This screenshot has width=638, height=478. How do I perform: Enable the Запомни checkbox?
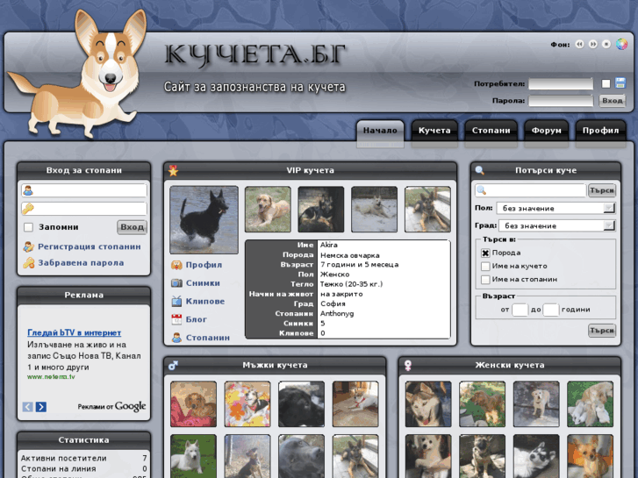click(28, 227)
